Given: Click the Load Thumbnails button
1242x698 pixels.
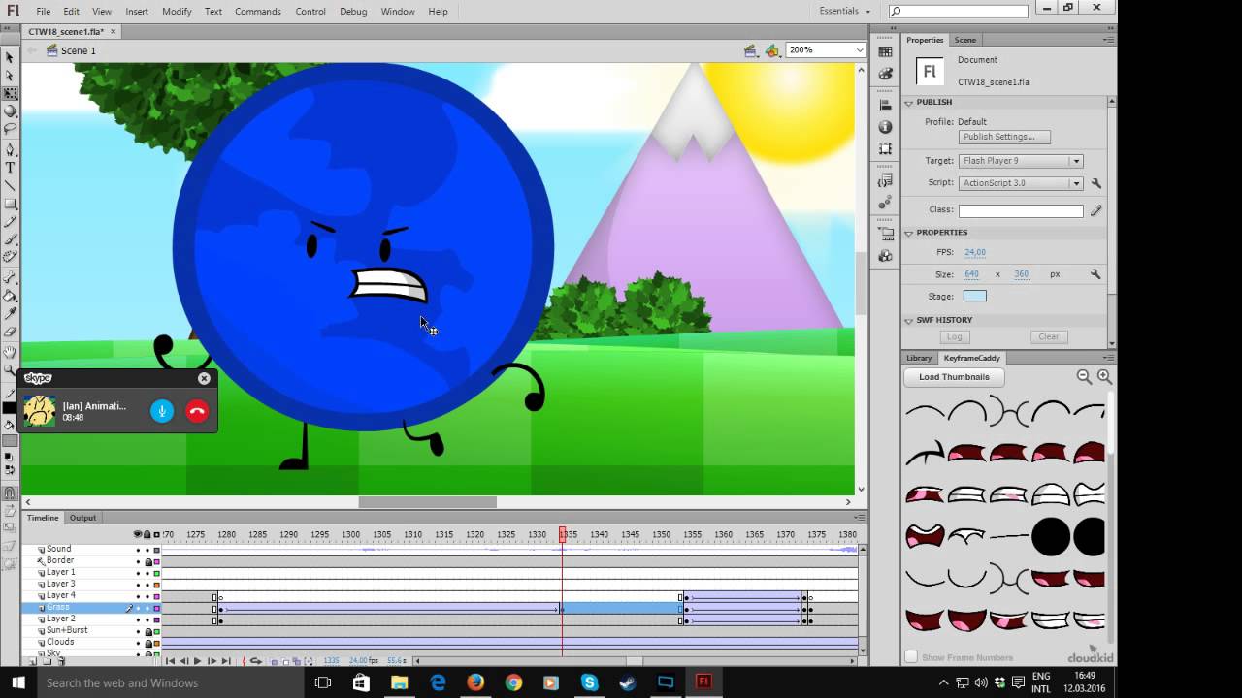Looking at the screenshot, I should click(955, 377).
